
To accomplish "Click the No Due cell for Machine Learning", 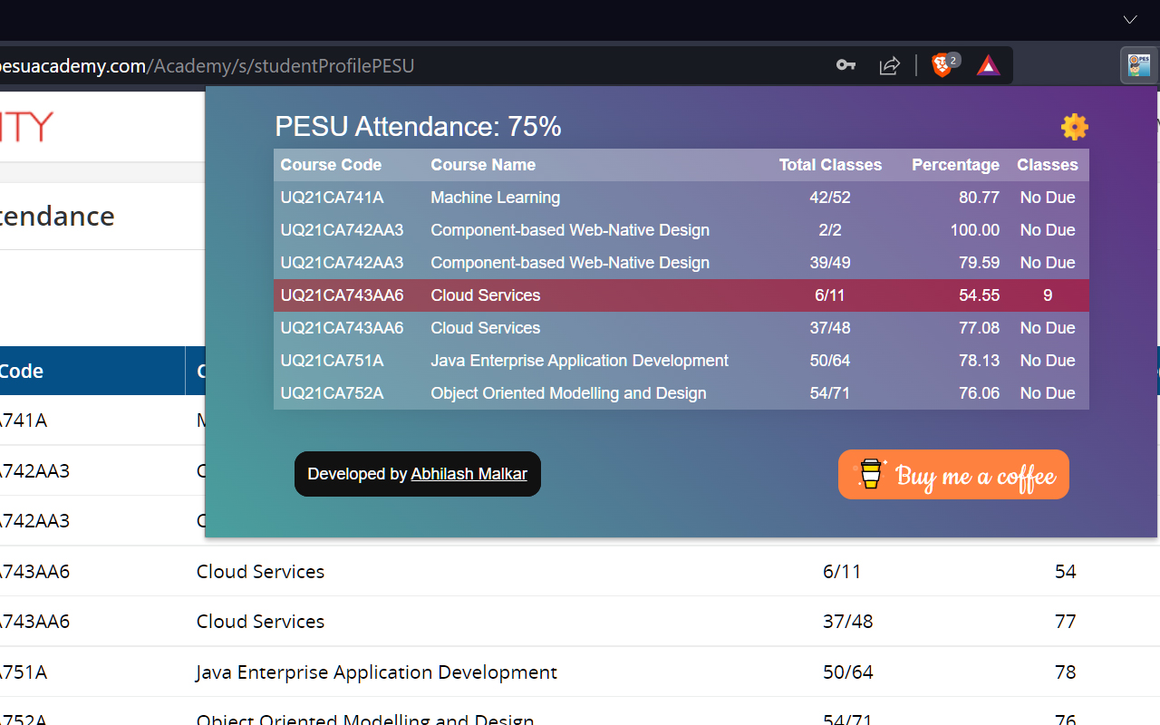I will (x=1048, y=198).
